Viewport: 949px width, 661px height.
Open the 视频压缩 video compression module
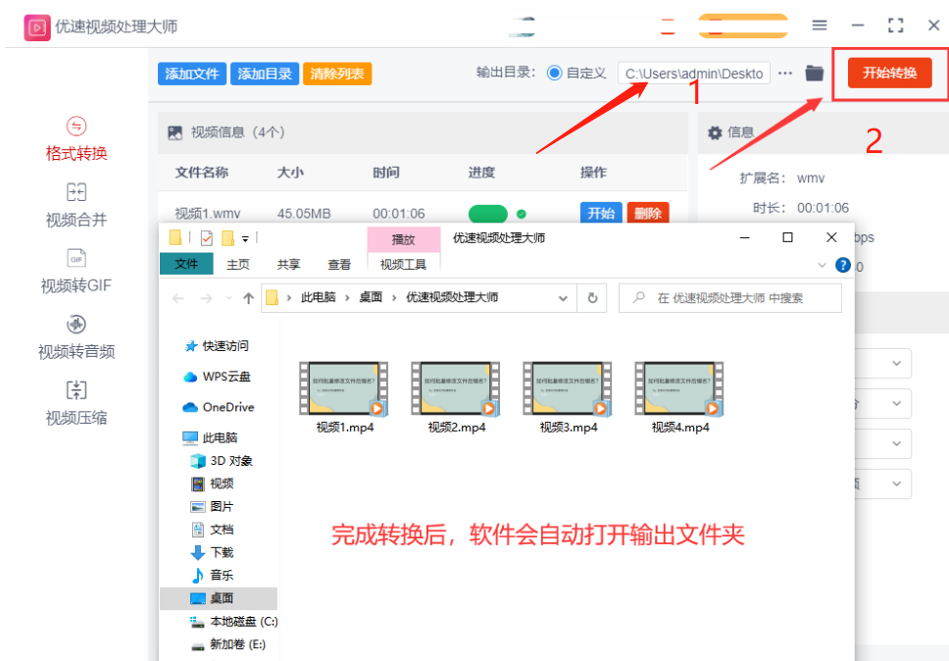pos(76,404)
